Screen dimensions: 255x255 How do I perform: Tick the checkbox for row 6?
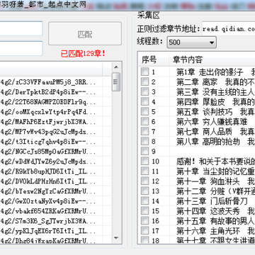tap(144, 121)
